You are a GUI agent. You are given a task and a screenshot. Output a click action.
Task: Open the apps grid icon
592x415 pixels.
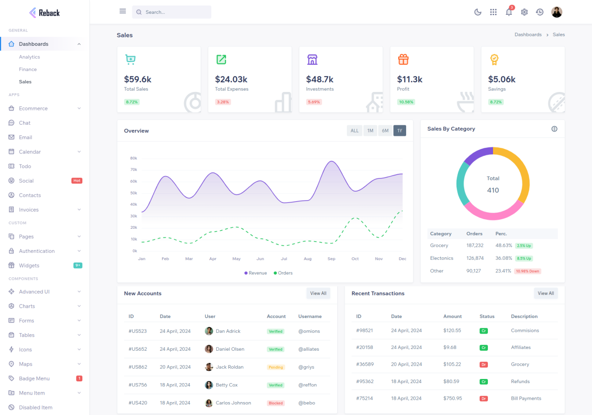(x=493, y=12)
